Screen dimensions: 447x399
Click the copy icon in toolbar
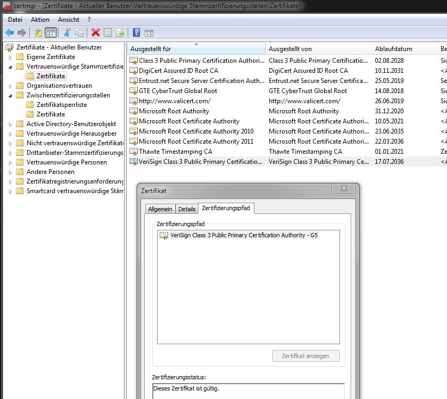coord(79,33)
